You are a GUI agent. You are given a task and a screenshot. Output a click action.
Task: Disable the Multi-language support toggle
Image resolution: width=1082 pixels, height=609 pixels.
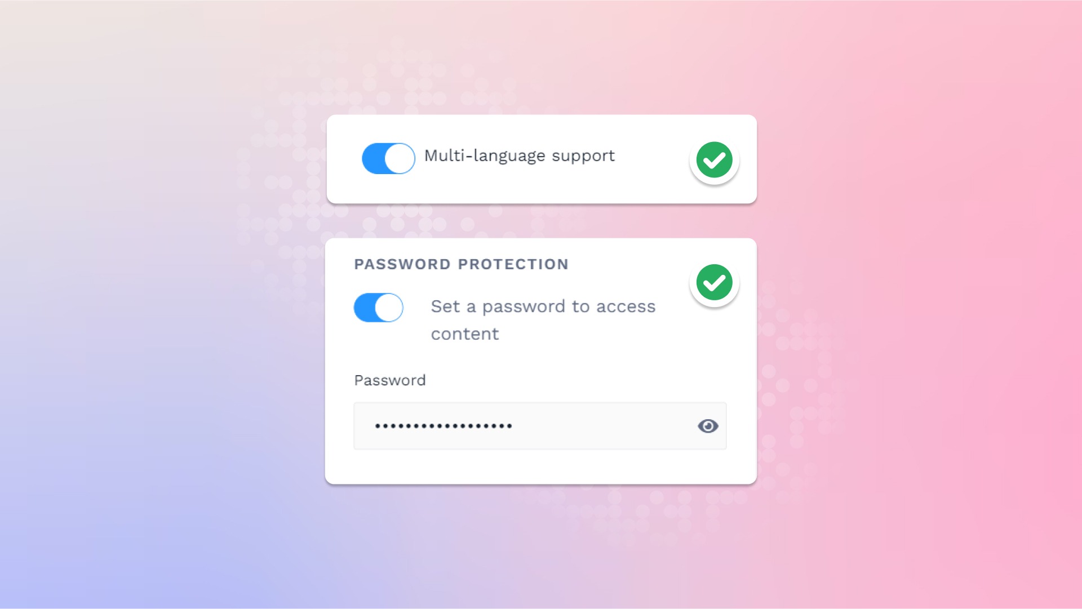tap(388, 158)
